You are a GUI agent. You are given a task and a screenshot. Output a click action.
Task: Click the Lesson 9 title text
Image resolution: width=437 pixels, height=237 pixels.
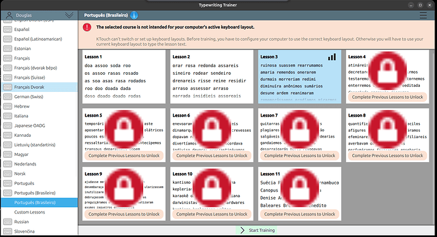(93, 174)
